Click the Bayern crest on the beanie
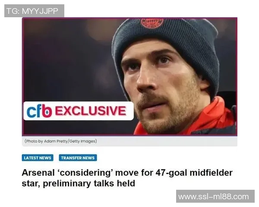 (152, 23)
